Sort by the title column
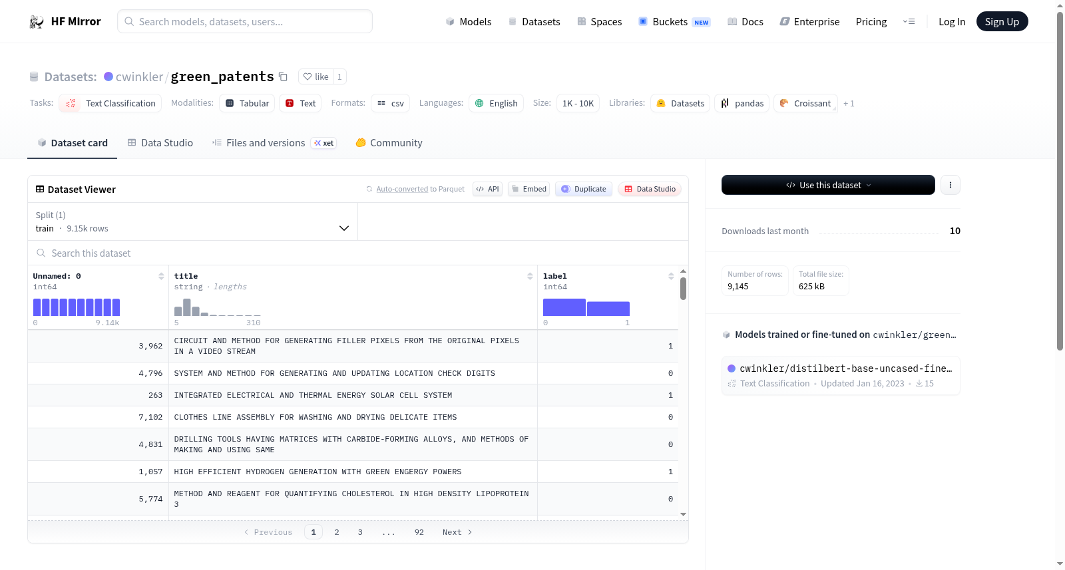 [x=530, y=276]
